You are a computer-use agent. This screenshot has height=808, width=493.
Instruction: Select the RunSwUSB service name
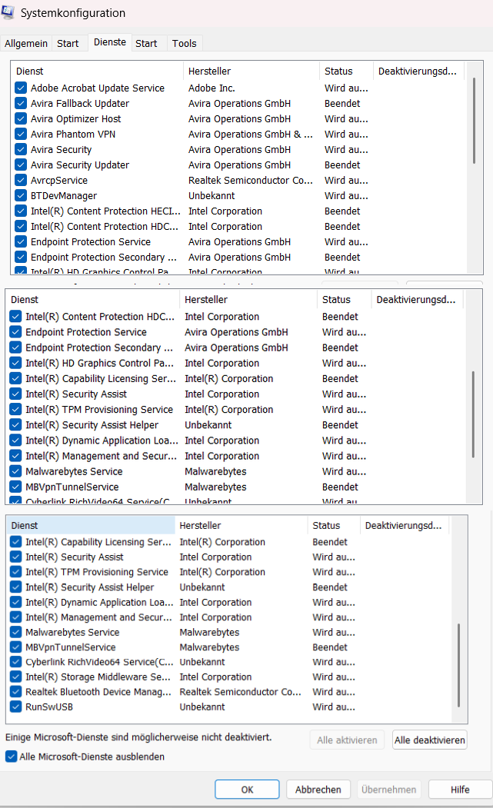coord(49,707)
